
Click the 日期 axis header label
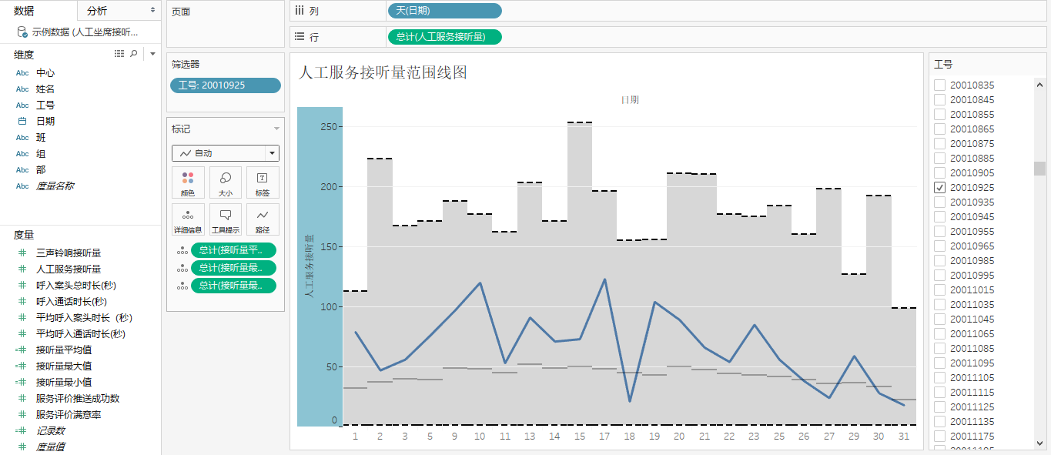click(x=630, y=100)
